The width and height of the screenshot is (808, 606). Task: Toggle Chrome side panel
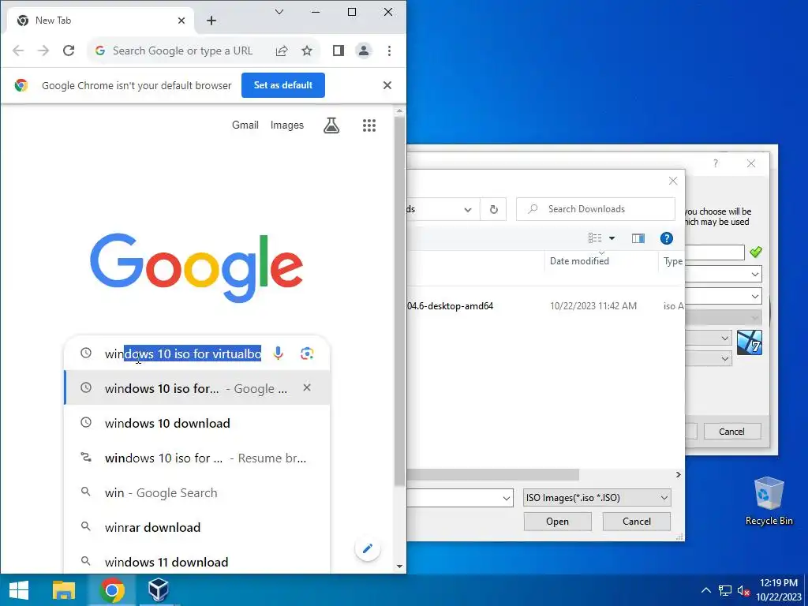click(x=338, y=50)
